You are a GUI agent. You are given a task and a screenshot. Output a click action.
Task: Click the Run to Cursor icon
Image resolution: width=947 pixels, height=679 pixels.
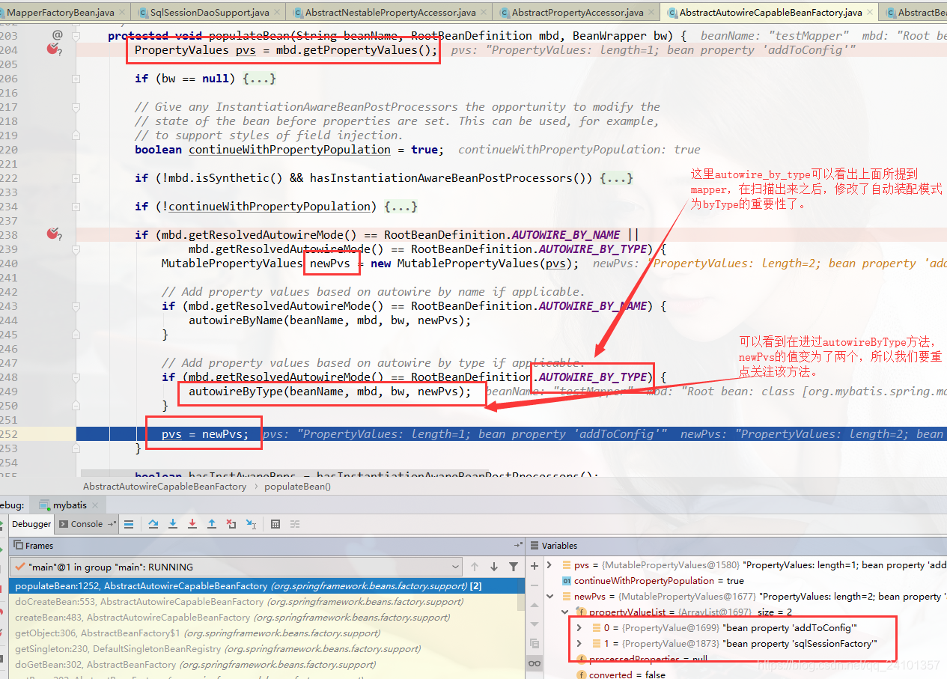[251, 524]
